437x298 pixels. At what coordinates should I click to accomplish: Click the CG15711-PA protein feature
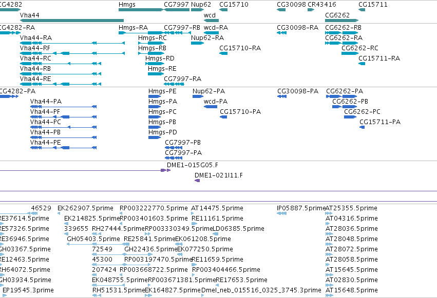[x=362, y=127]
